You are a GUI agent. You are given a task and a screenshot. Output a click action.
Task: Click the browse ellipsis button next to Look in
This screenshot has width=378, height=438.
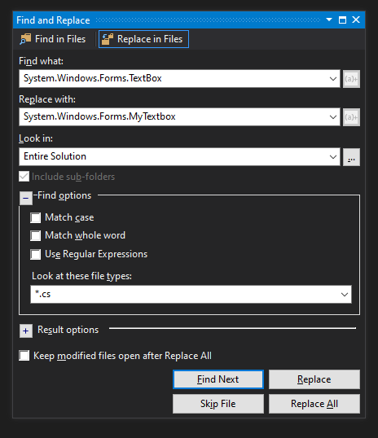tap(351, 157)
